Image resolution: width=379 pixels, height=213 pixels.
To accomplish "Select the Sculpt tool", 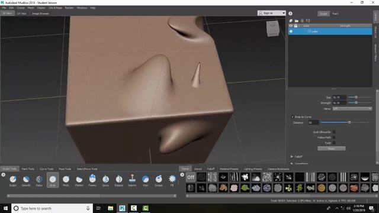I will pyautogui.click(x=13, y=180).
